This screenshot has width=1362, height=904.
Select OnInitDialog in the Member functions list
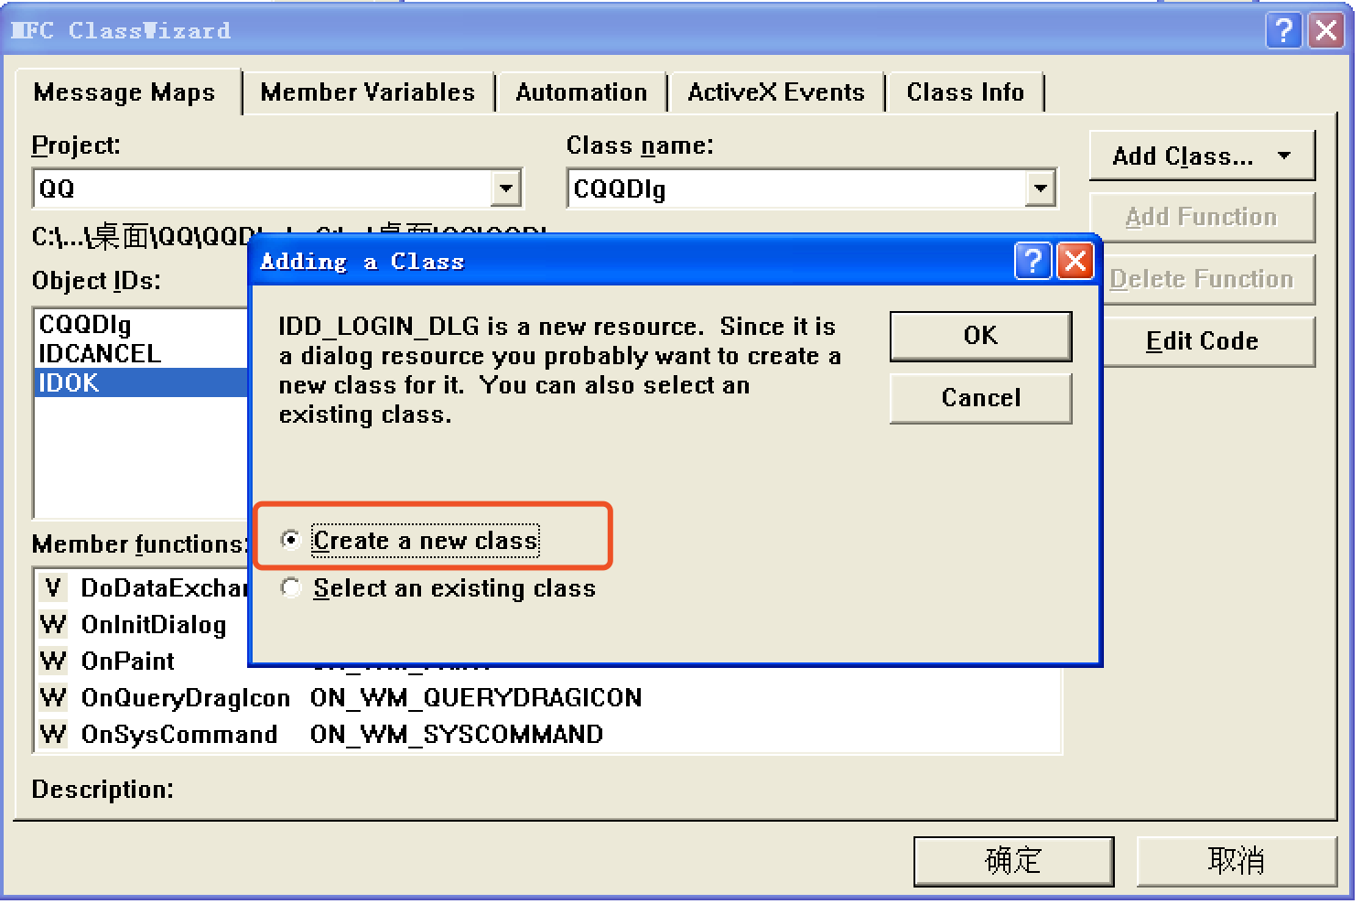pyautogui.click(x=154, y=625)
